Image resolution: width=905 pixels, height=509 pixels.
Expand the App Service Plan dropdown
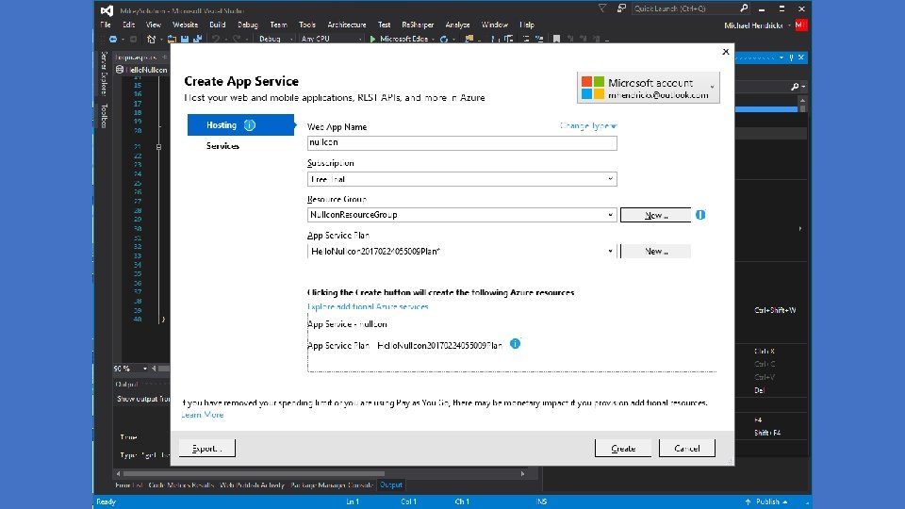click(x=611, y=252)
